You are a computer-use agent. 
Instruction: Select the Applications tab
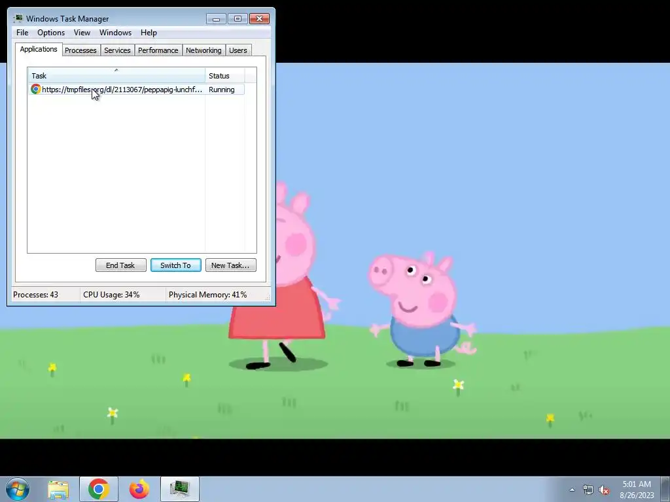pos(39,49)
